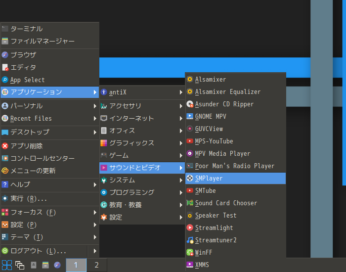Click the browser compass icon beside ブラウザ
The width and height of the screenshot is (346, 272).
[x=5, y=55]
